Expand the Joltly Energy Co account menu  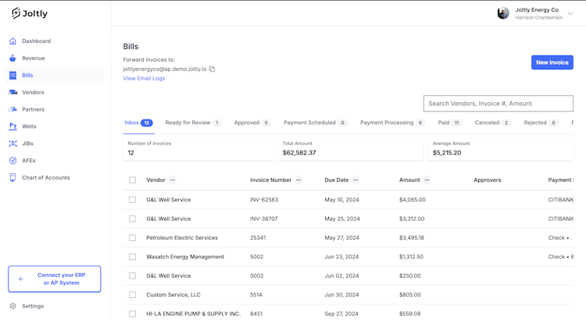click(570, 13)
